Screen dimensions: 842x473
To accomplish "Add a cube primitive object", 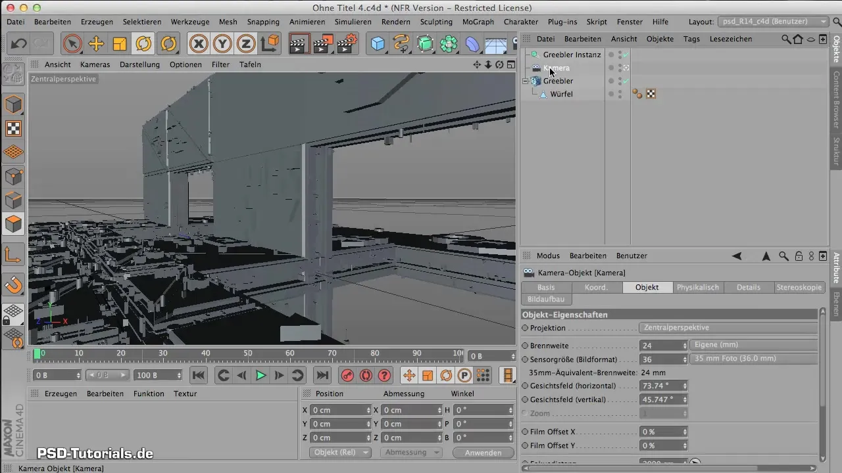I will point(378,44).
